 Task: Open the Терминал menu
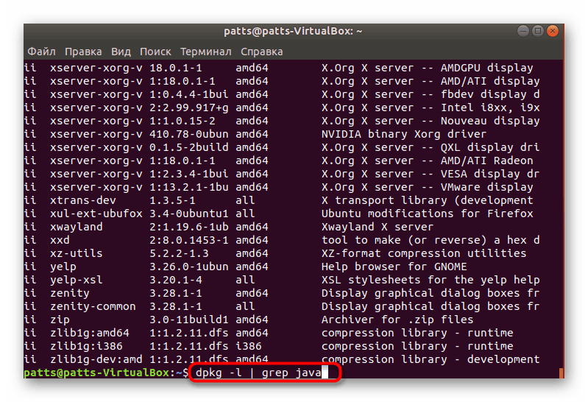click(x=205, y=52)
